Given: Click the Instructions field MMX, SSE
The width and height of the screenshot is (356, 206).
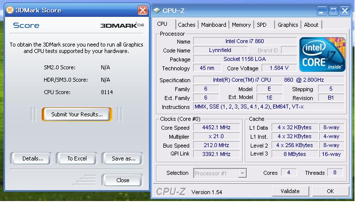Looking at the screenshot, I should click(269, 106).
